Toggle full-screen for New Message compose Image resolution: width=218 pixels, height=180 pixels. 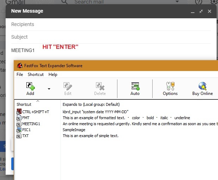[201, 11]
